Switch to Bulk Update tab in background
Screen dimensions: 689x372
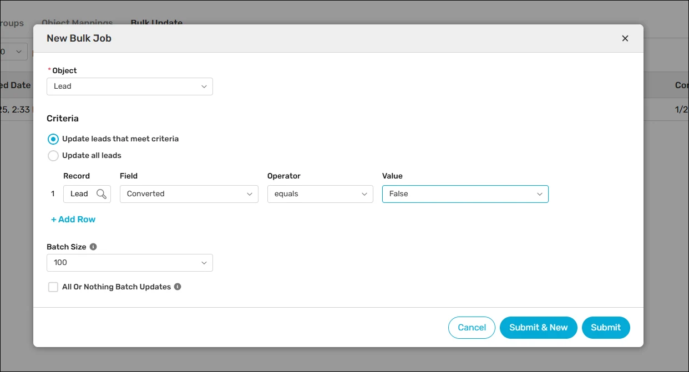click(x=156, y=23)
